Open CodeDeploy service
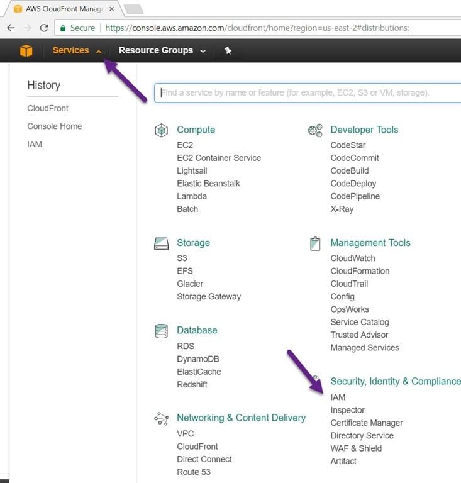 click(353, 184)
